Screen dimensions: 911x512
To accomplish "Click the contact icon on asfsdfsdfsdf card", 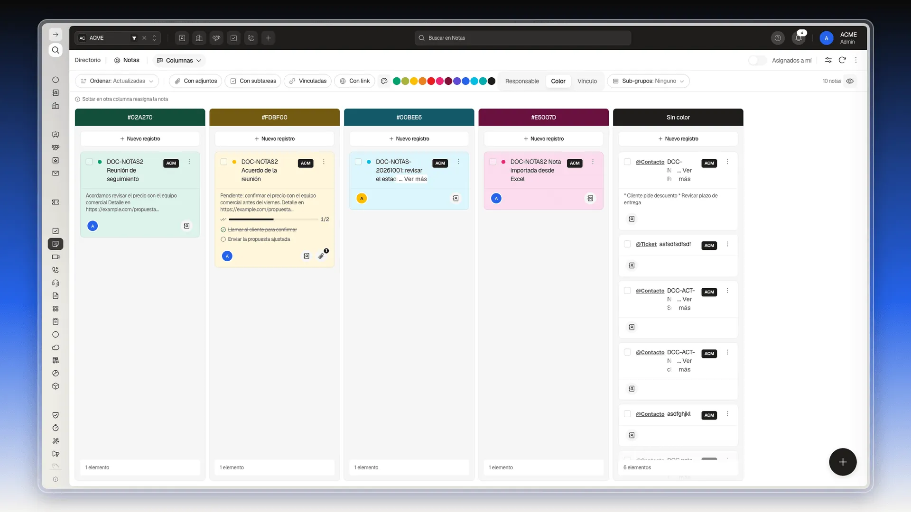I will pos(632,265).
